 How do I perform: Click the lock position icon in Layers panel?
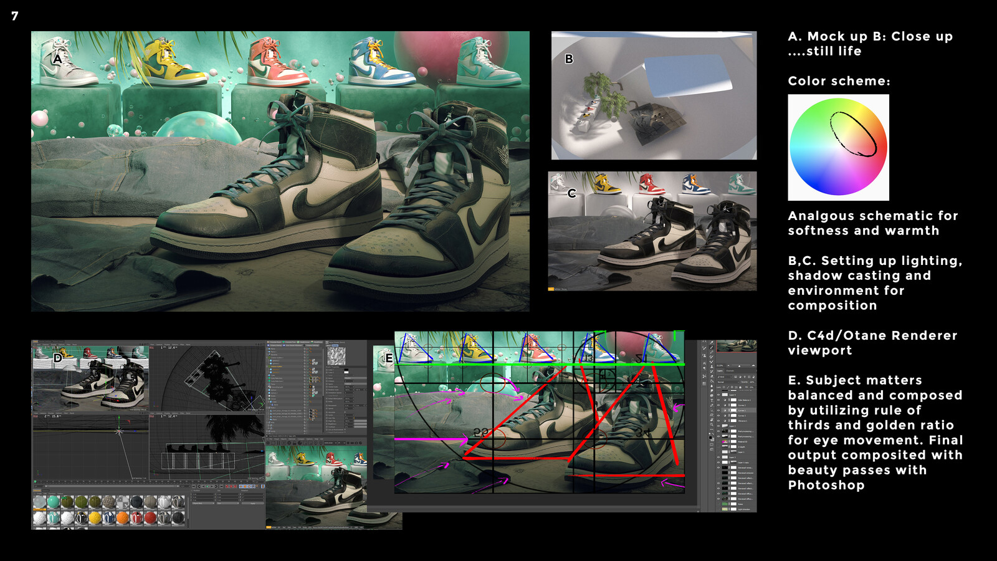[732, 387]
